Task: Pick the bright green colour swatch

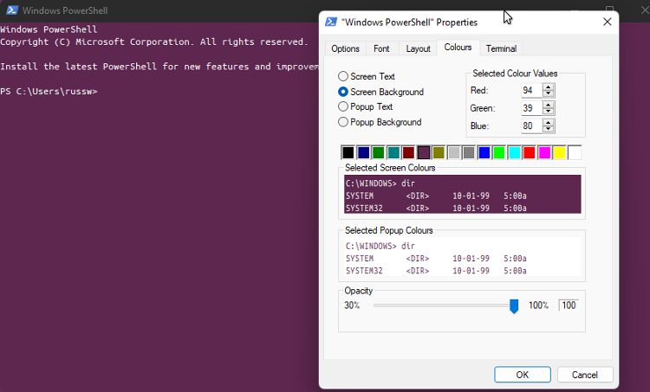Action: (x=499, y=153)
